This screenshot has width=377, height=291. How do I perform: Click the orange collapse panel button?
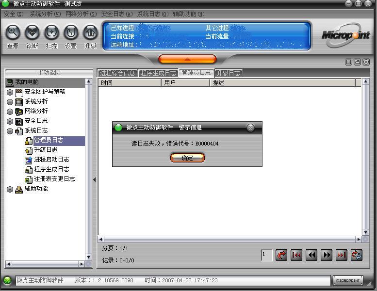pyautogui.click(x=187, y=59)
